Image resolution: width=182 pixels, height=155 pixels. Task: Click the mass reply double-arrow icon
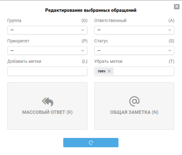click(48, 102)
